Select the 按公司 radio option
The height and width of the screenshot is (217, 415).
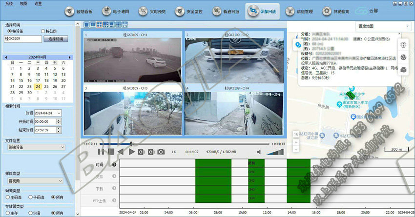(43, 31)
